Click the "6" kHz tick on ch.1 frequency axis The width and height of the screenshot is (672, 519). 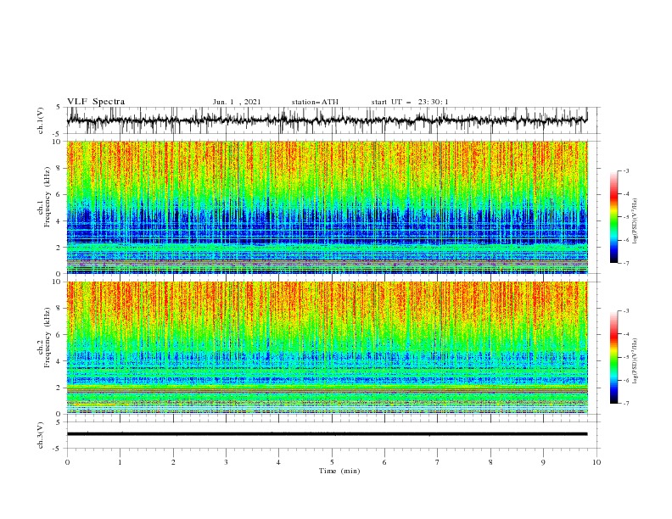(59, 194)
